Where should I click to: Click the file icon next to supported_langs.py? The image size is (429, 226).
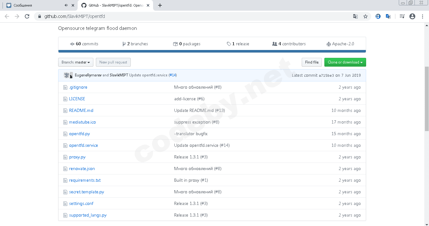[65, 215]
